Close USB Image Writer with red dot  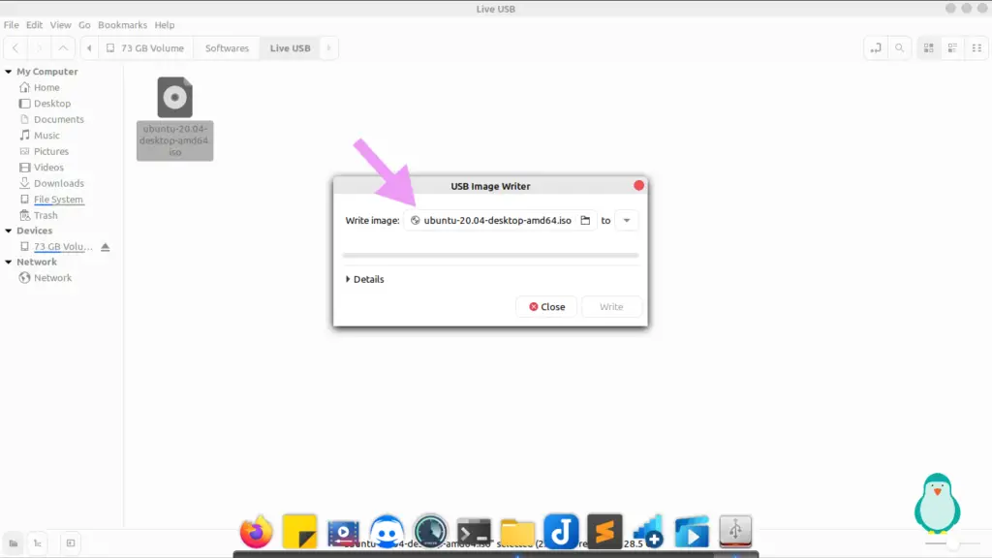click(639, 185)
